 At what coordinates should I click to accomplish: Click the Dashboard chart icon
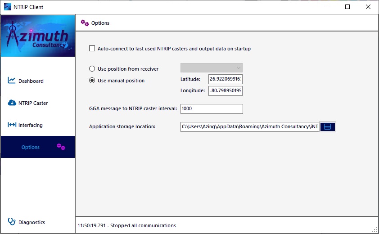[12, 80]
